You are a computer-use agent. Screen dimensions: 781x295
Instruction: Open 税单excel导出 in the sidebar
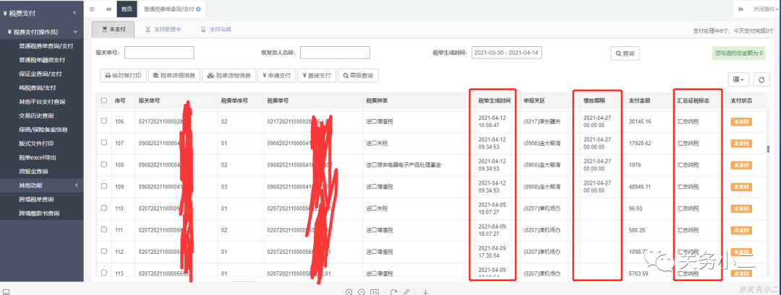(37, 157)
